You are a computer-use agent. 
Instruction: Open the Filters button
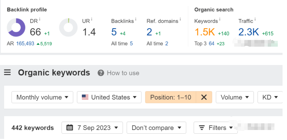tap(216, 127)
